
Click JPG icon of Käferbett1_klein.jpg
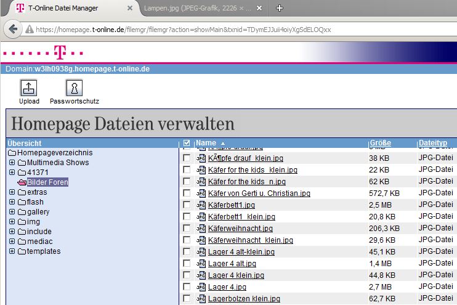(201, 217)
